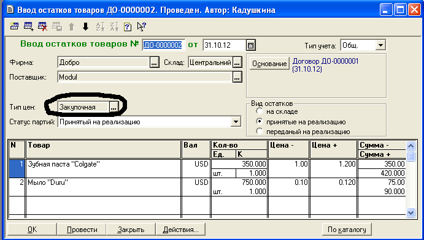Click the sort descending Z-A icon
This screenshot has width=424, height=240.
[x=114, y=26]
